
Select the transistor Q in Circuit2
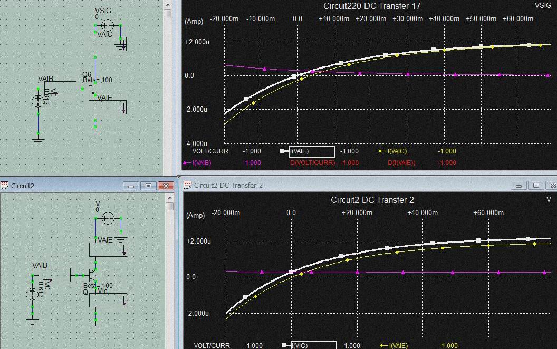tap(92, 276)
